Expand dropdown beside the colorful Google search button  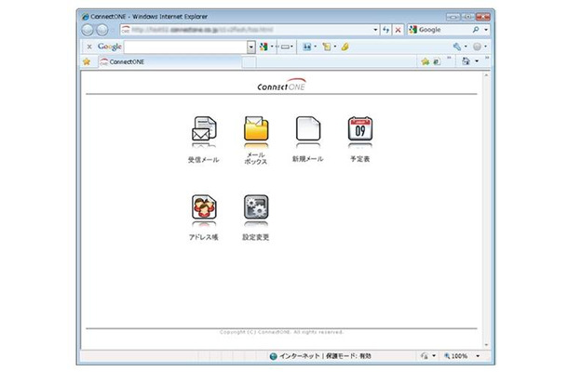point(272,46)
